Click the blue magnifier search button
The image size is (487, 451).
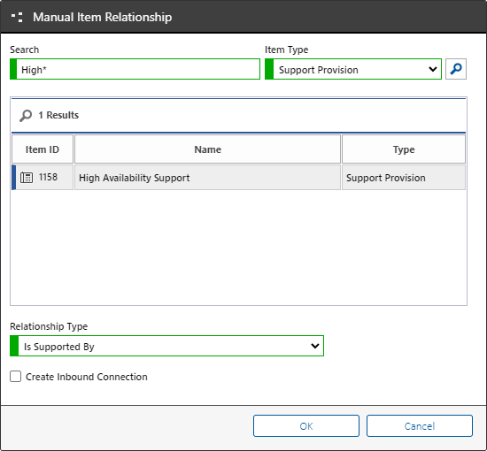click(x=456, y=69)
